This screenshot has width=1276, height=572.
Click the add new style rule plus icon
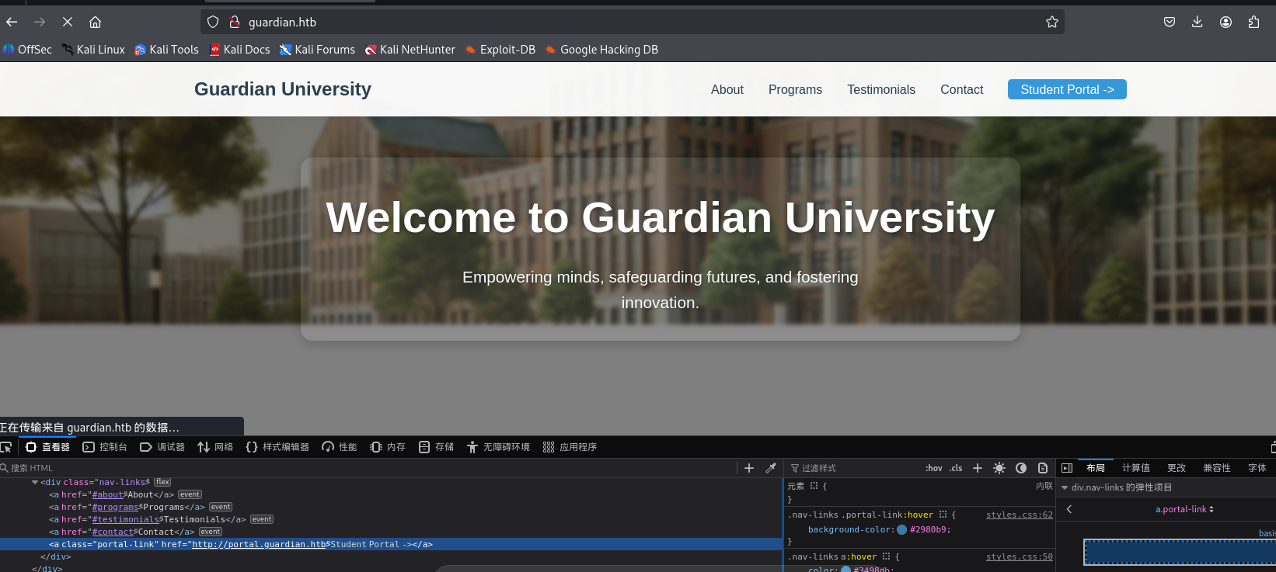pyautogui.click(x=978, y=468)
